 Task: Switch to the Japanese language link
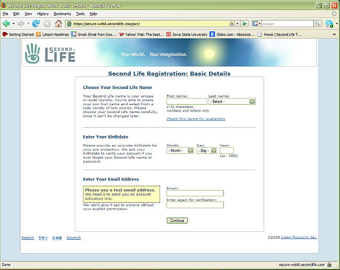click(x=57, y=238)
